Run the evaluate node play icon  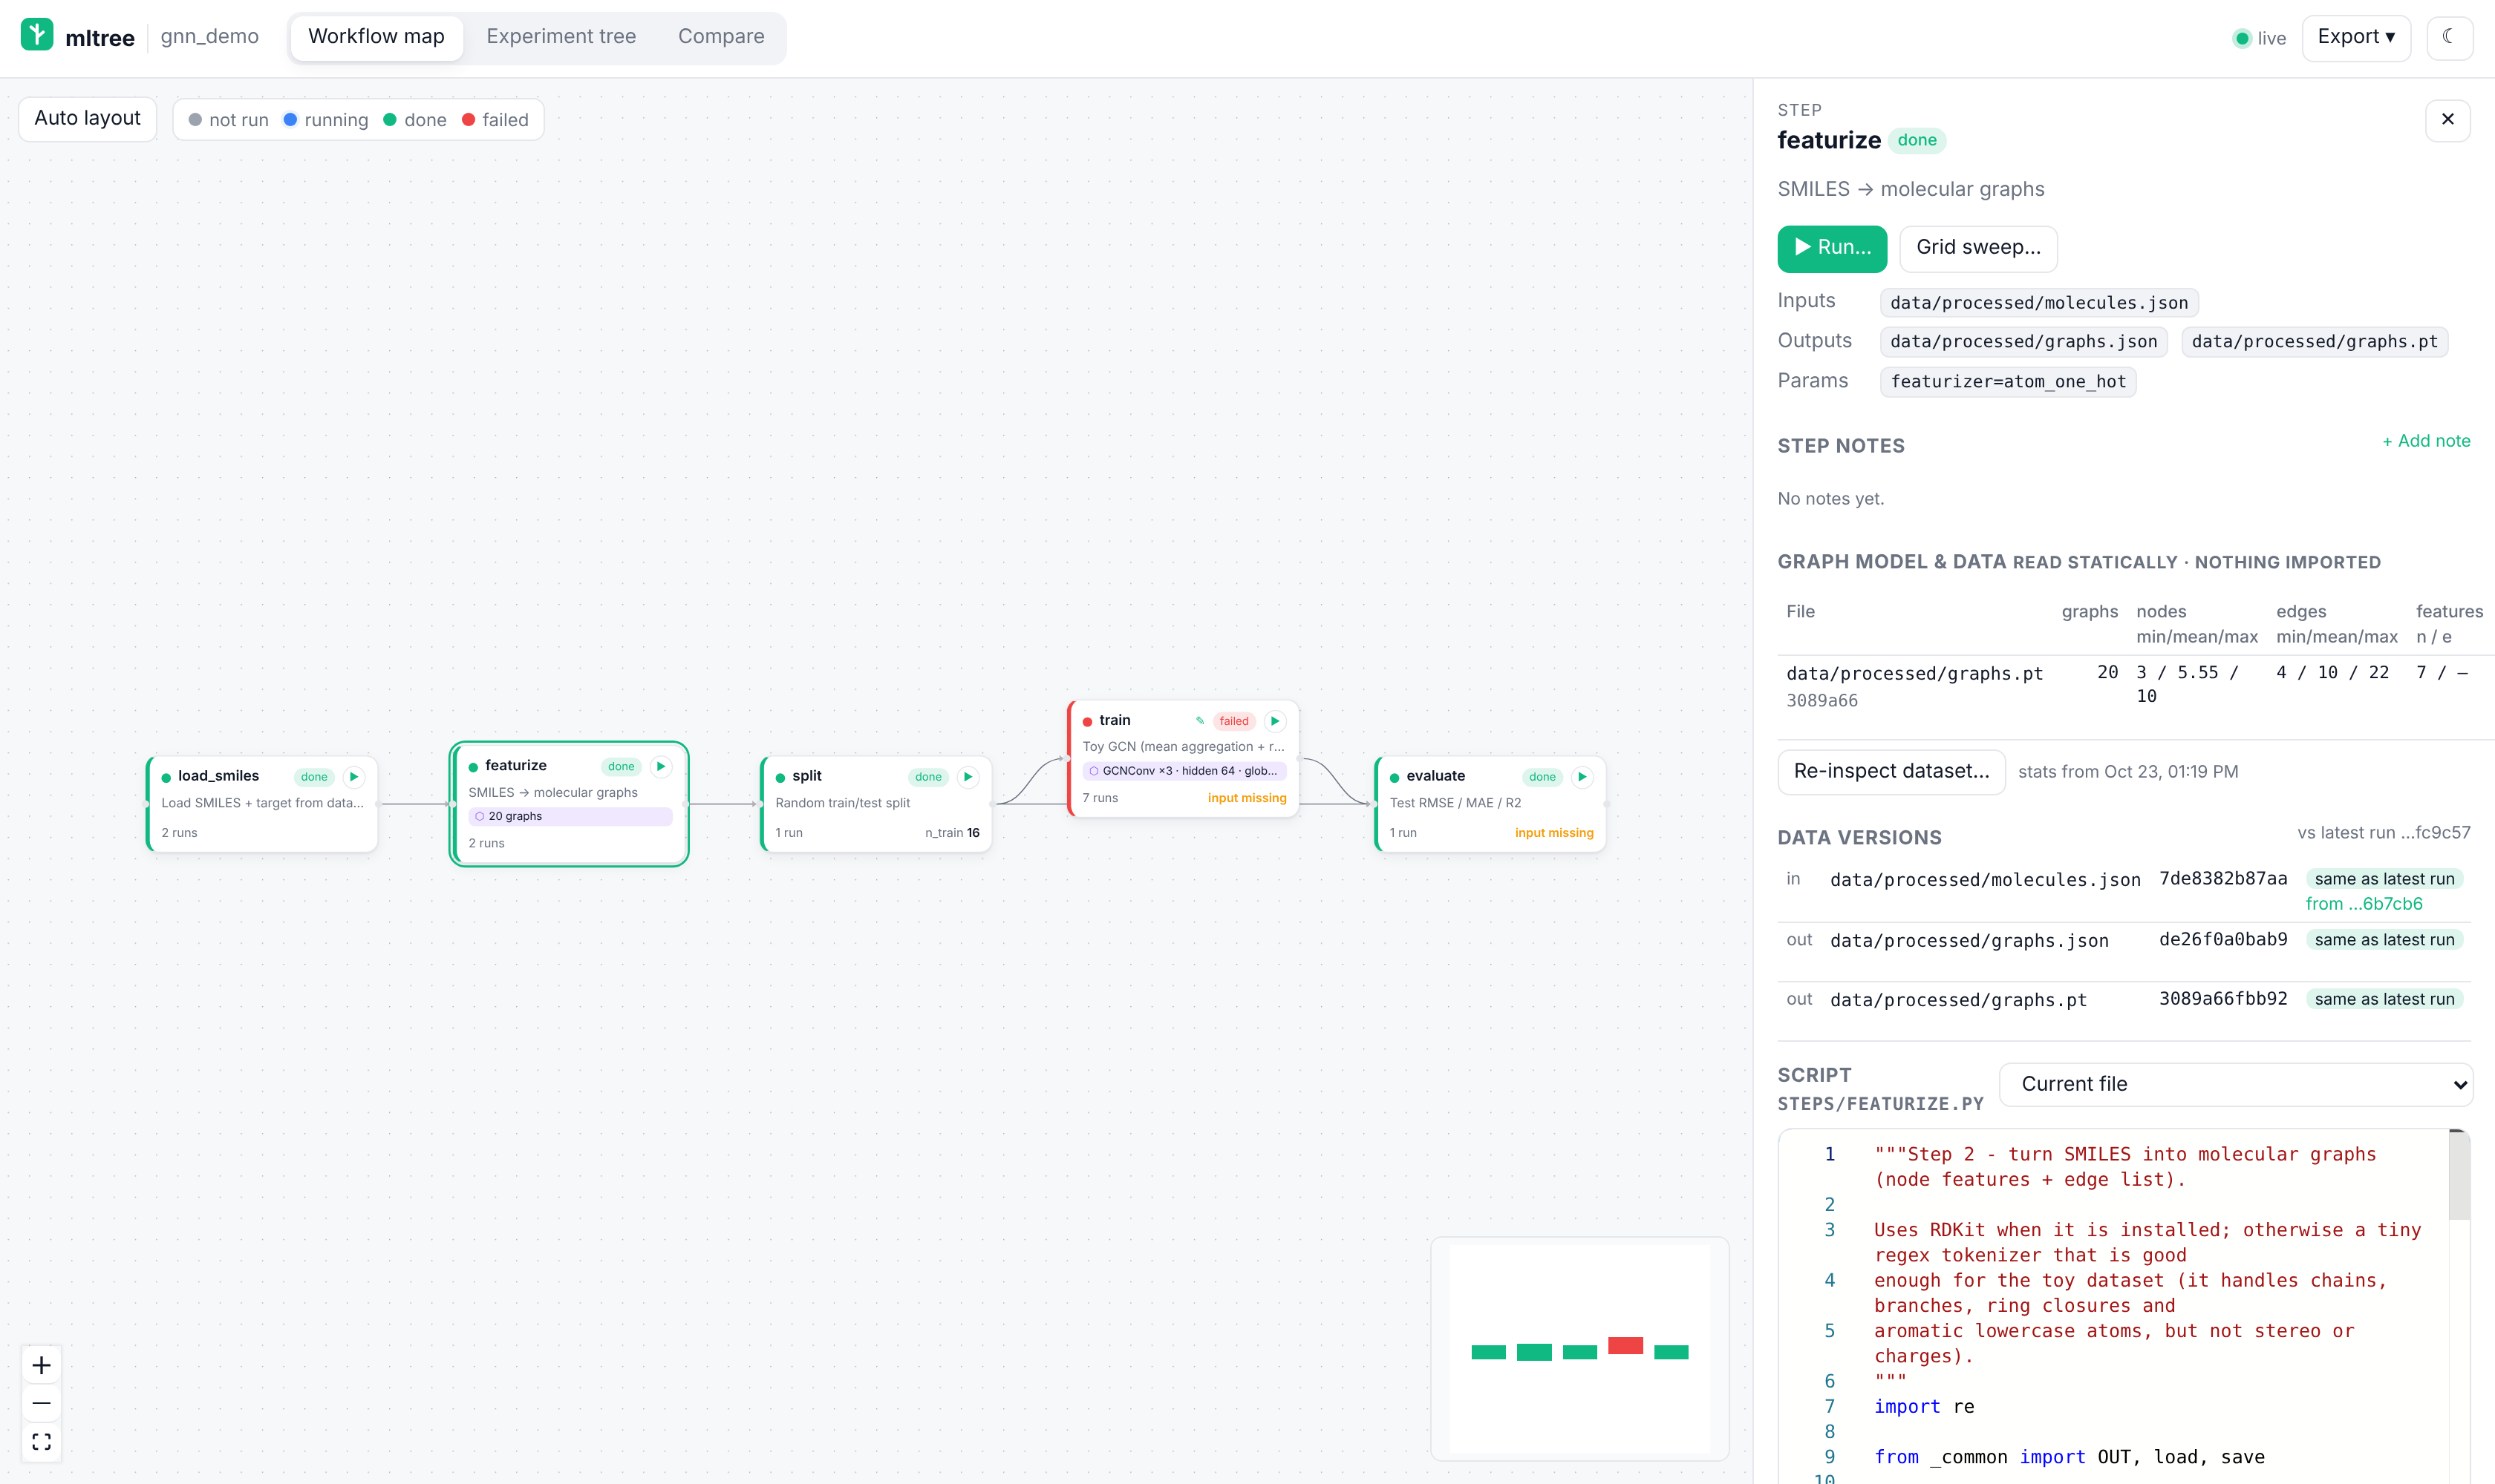pos(1582,776)
